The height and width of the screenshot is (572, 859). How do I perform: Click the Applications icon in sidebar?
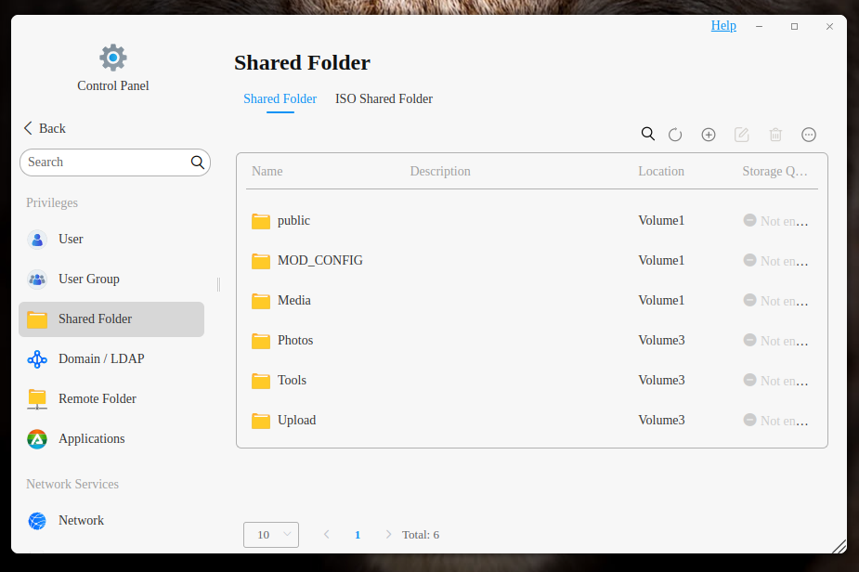(37, 439)
